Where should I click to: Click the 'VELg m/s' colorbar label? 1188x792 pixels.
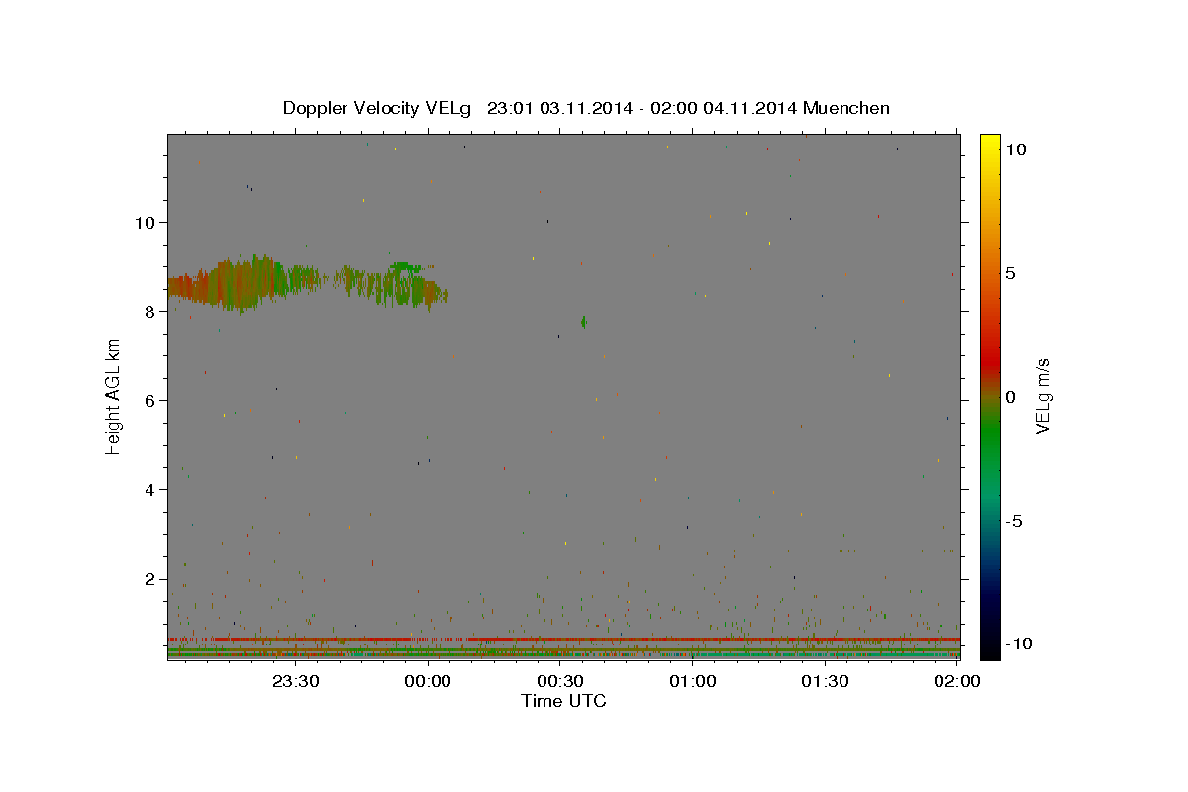click(1042, 396)
